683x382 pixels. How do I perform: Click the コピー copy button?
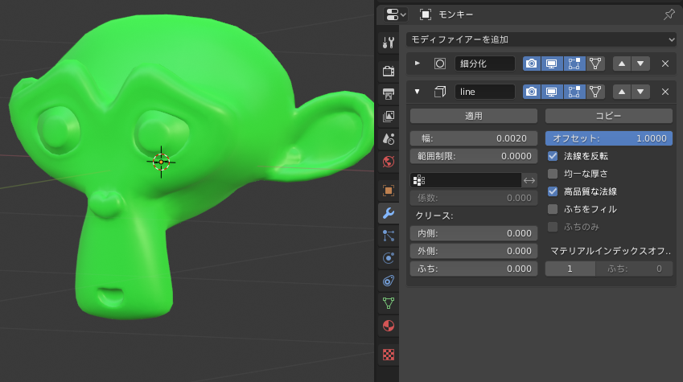pyautogui.click(x=608, y=116)
